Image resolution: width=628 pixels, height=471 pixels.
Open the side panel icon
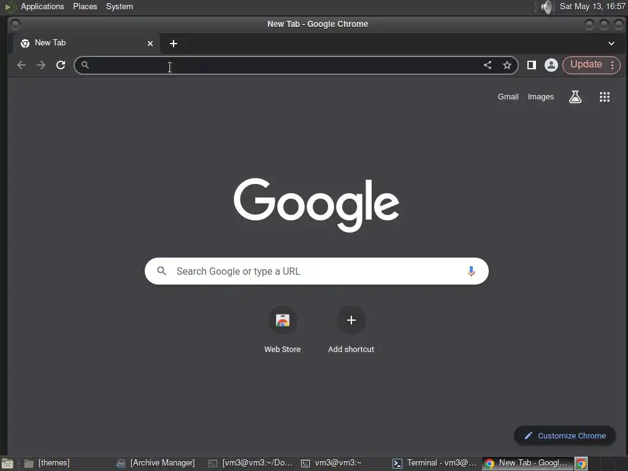click(532, 65)
